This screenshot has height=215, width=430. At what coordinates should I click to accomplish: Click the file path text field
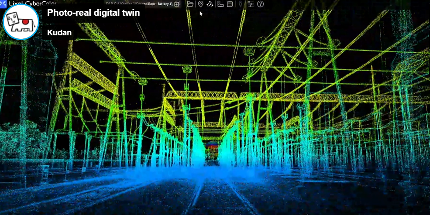coord(138,3)
